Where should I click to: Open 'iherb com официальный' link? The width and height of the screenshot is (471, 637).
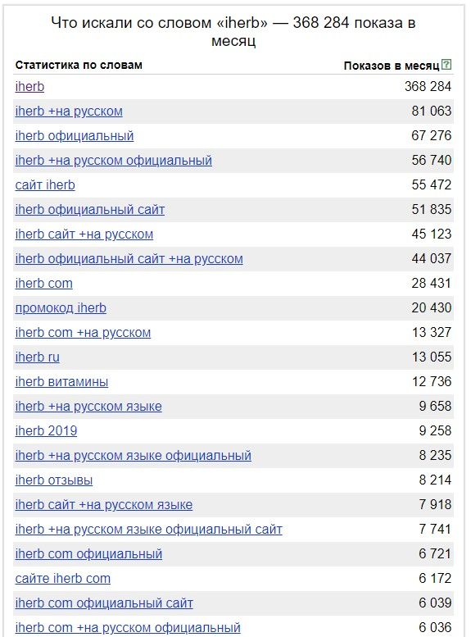[x=88, y=553]
